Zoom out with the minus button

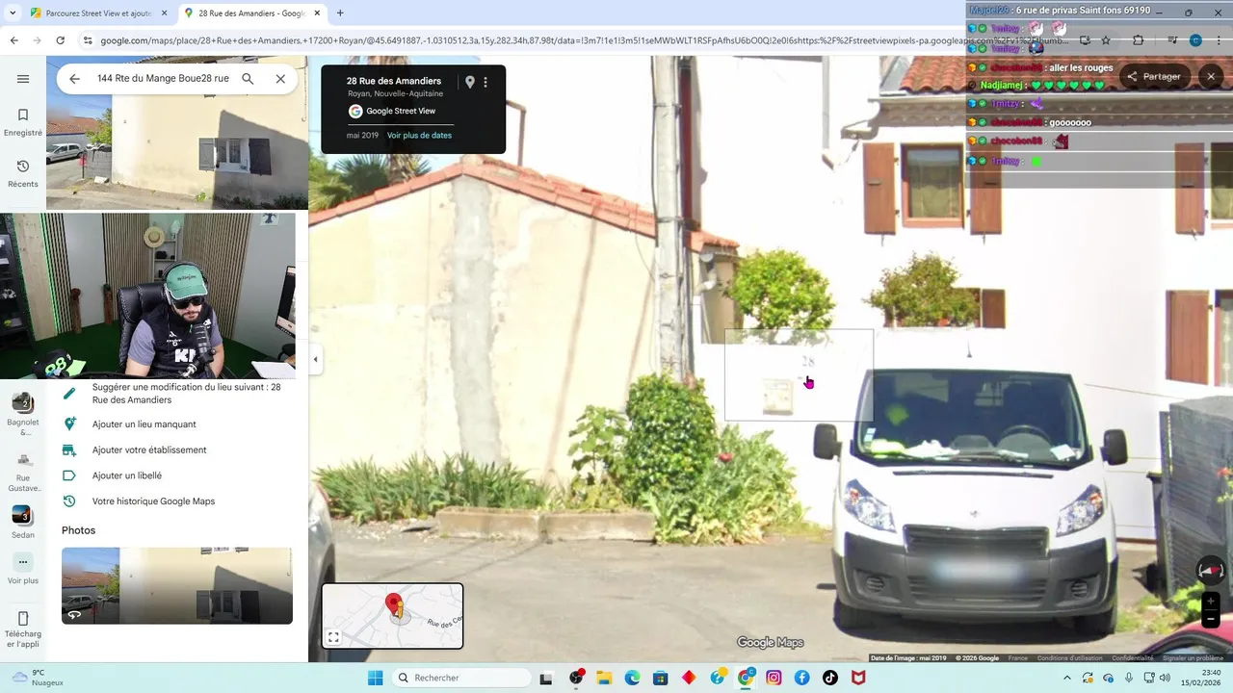pyautogui.click(x=1211, y=620)
